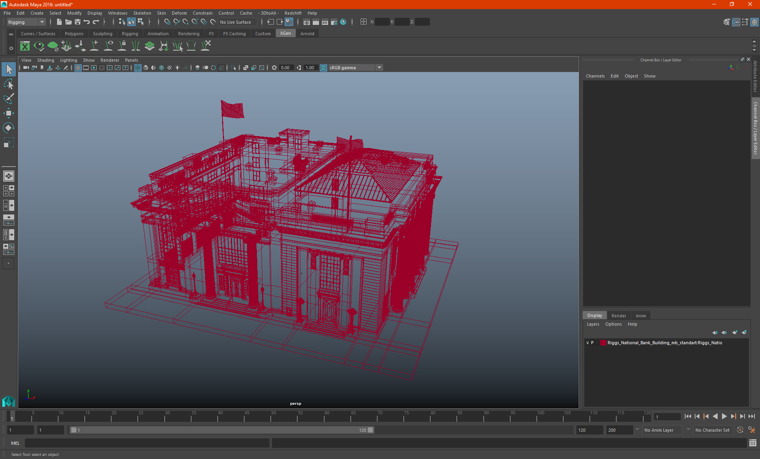
Task: Open animation preferences running man icon
Action: pyautogui.click(x=752, y=430)
